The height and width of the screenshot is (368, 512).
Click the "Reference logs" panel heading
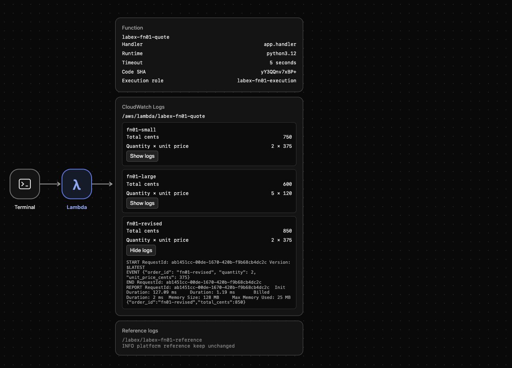click(x=140, y=331)
